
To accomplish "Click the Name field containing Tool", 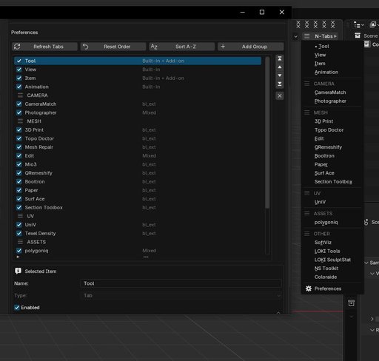I will click(x=181, y=283).
